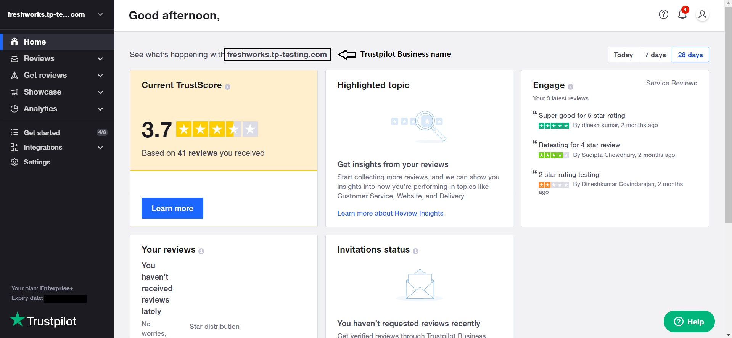
Task: Select the 28 days time range
Action: (x=690, y=55)
